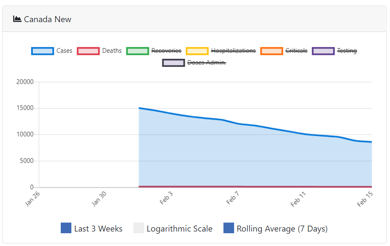
Task: Click the 10000 y-axis label
Action: [25, 134]
